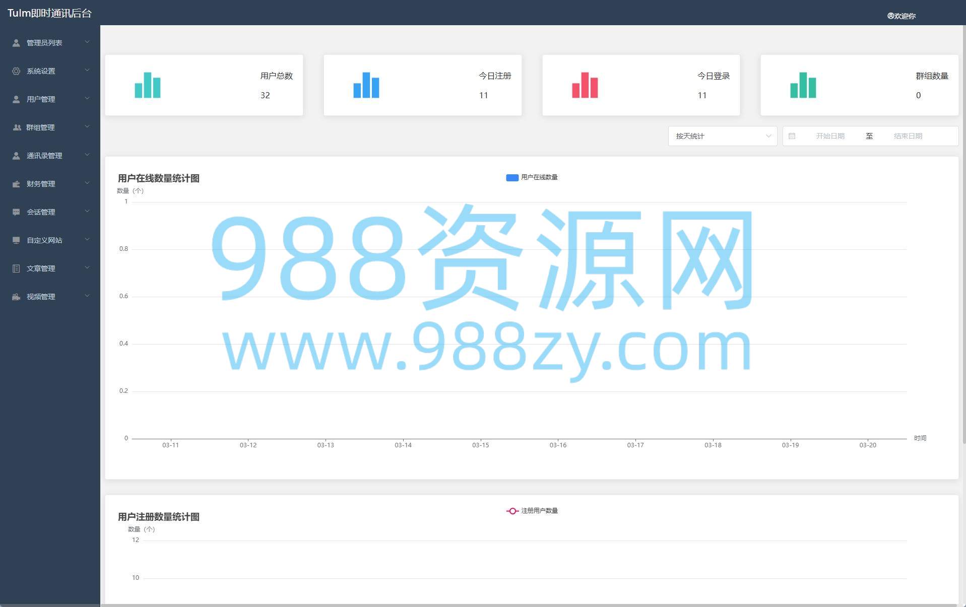Open the 按天统计 statistics dropdown
The height and width of the screenshot is (607, 966).
pos(722,136)
